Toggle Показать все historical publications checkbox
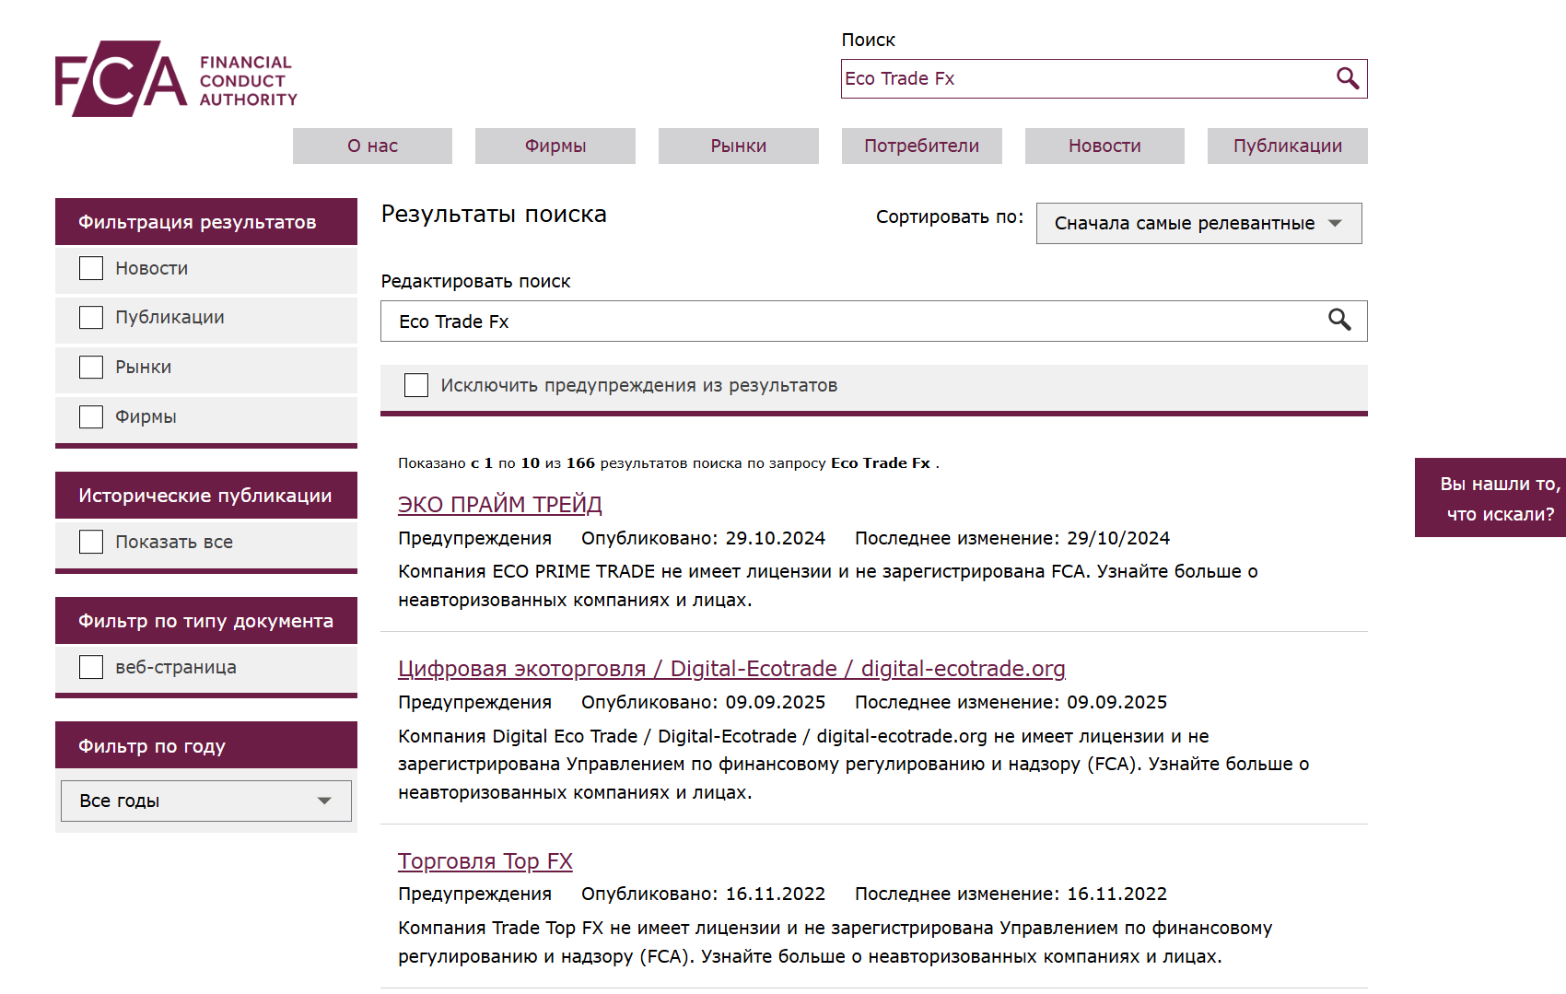The image size is (1566, 994). click(x=91, y=542)
